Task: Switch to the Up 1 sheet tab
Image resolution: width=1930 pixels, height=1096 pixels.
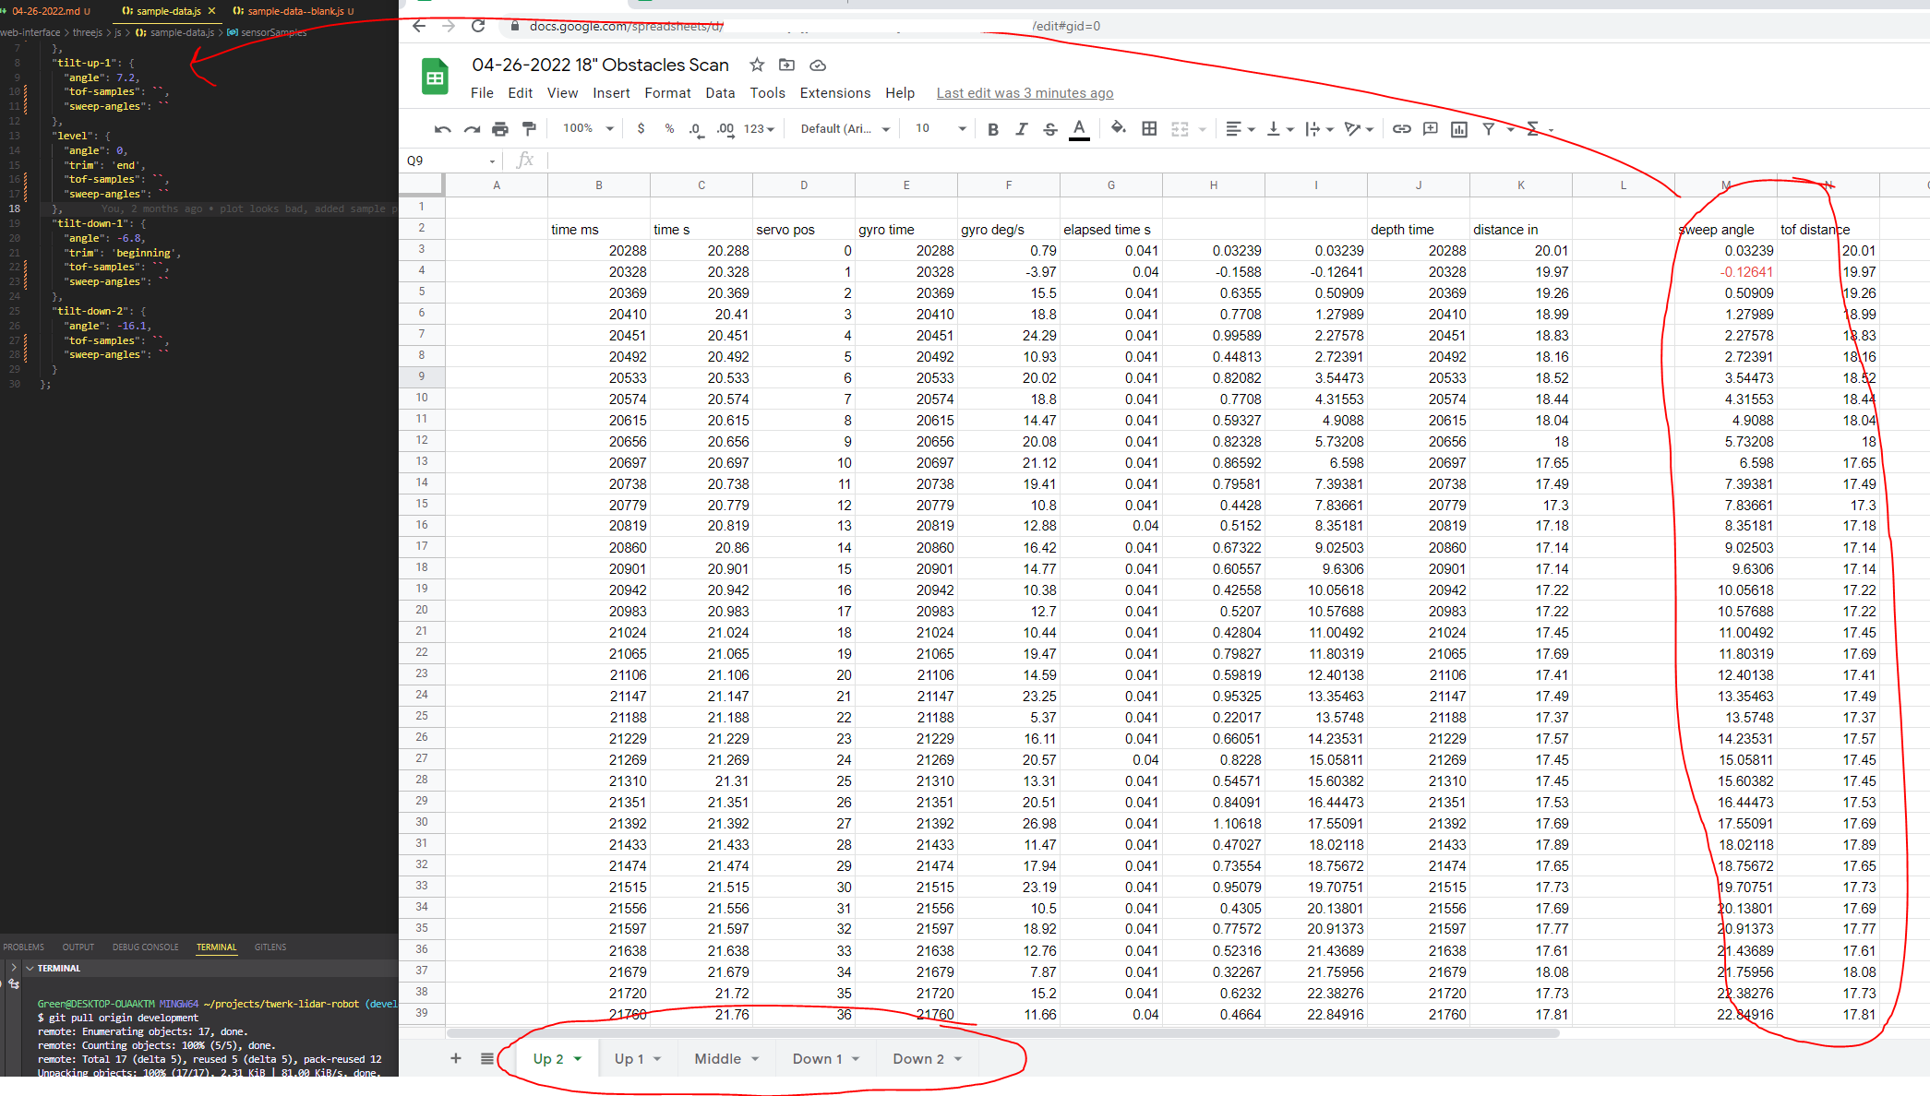Action: (638, 1058)
